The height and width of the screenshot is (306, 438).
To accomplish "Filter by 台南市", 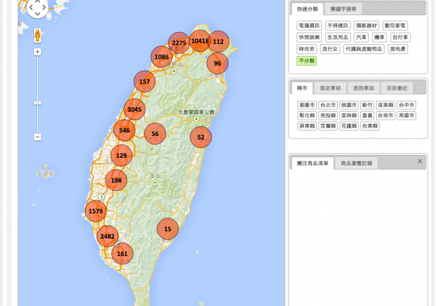I will [x=386, y=115].
